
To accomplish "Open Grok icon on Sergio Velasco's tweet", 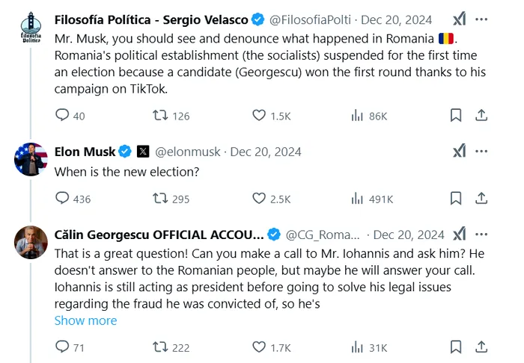I will (x=460, y=19).
